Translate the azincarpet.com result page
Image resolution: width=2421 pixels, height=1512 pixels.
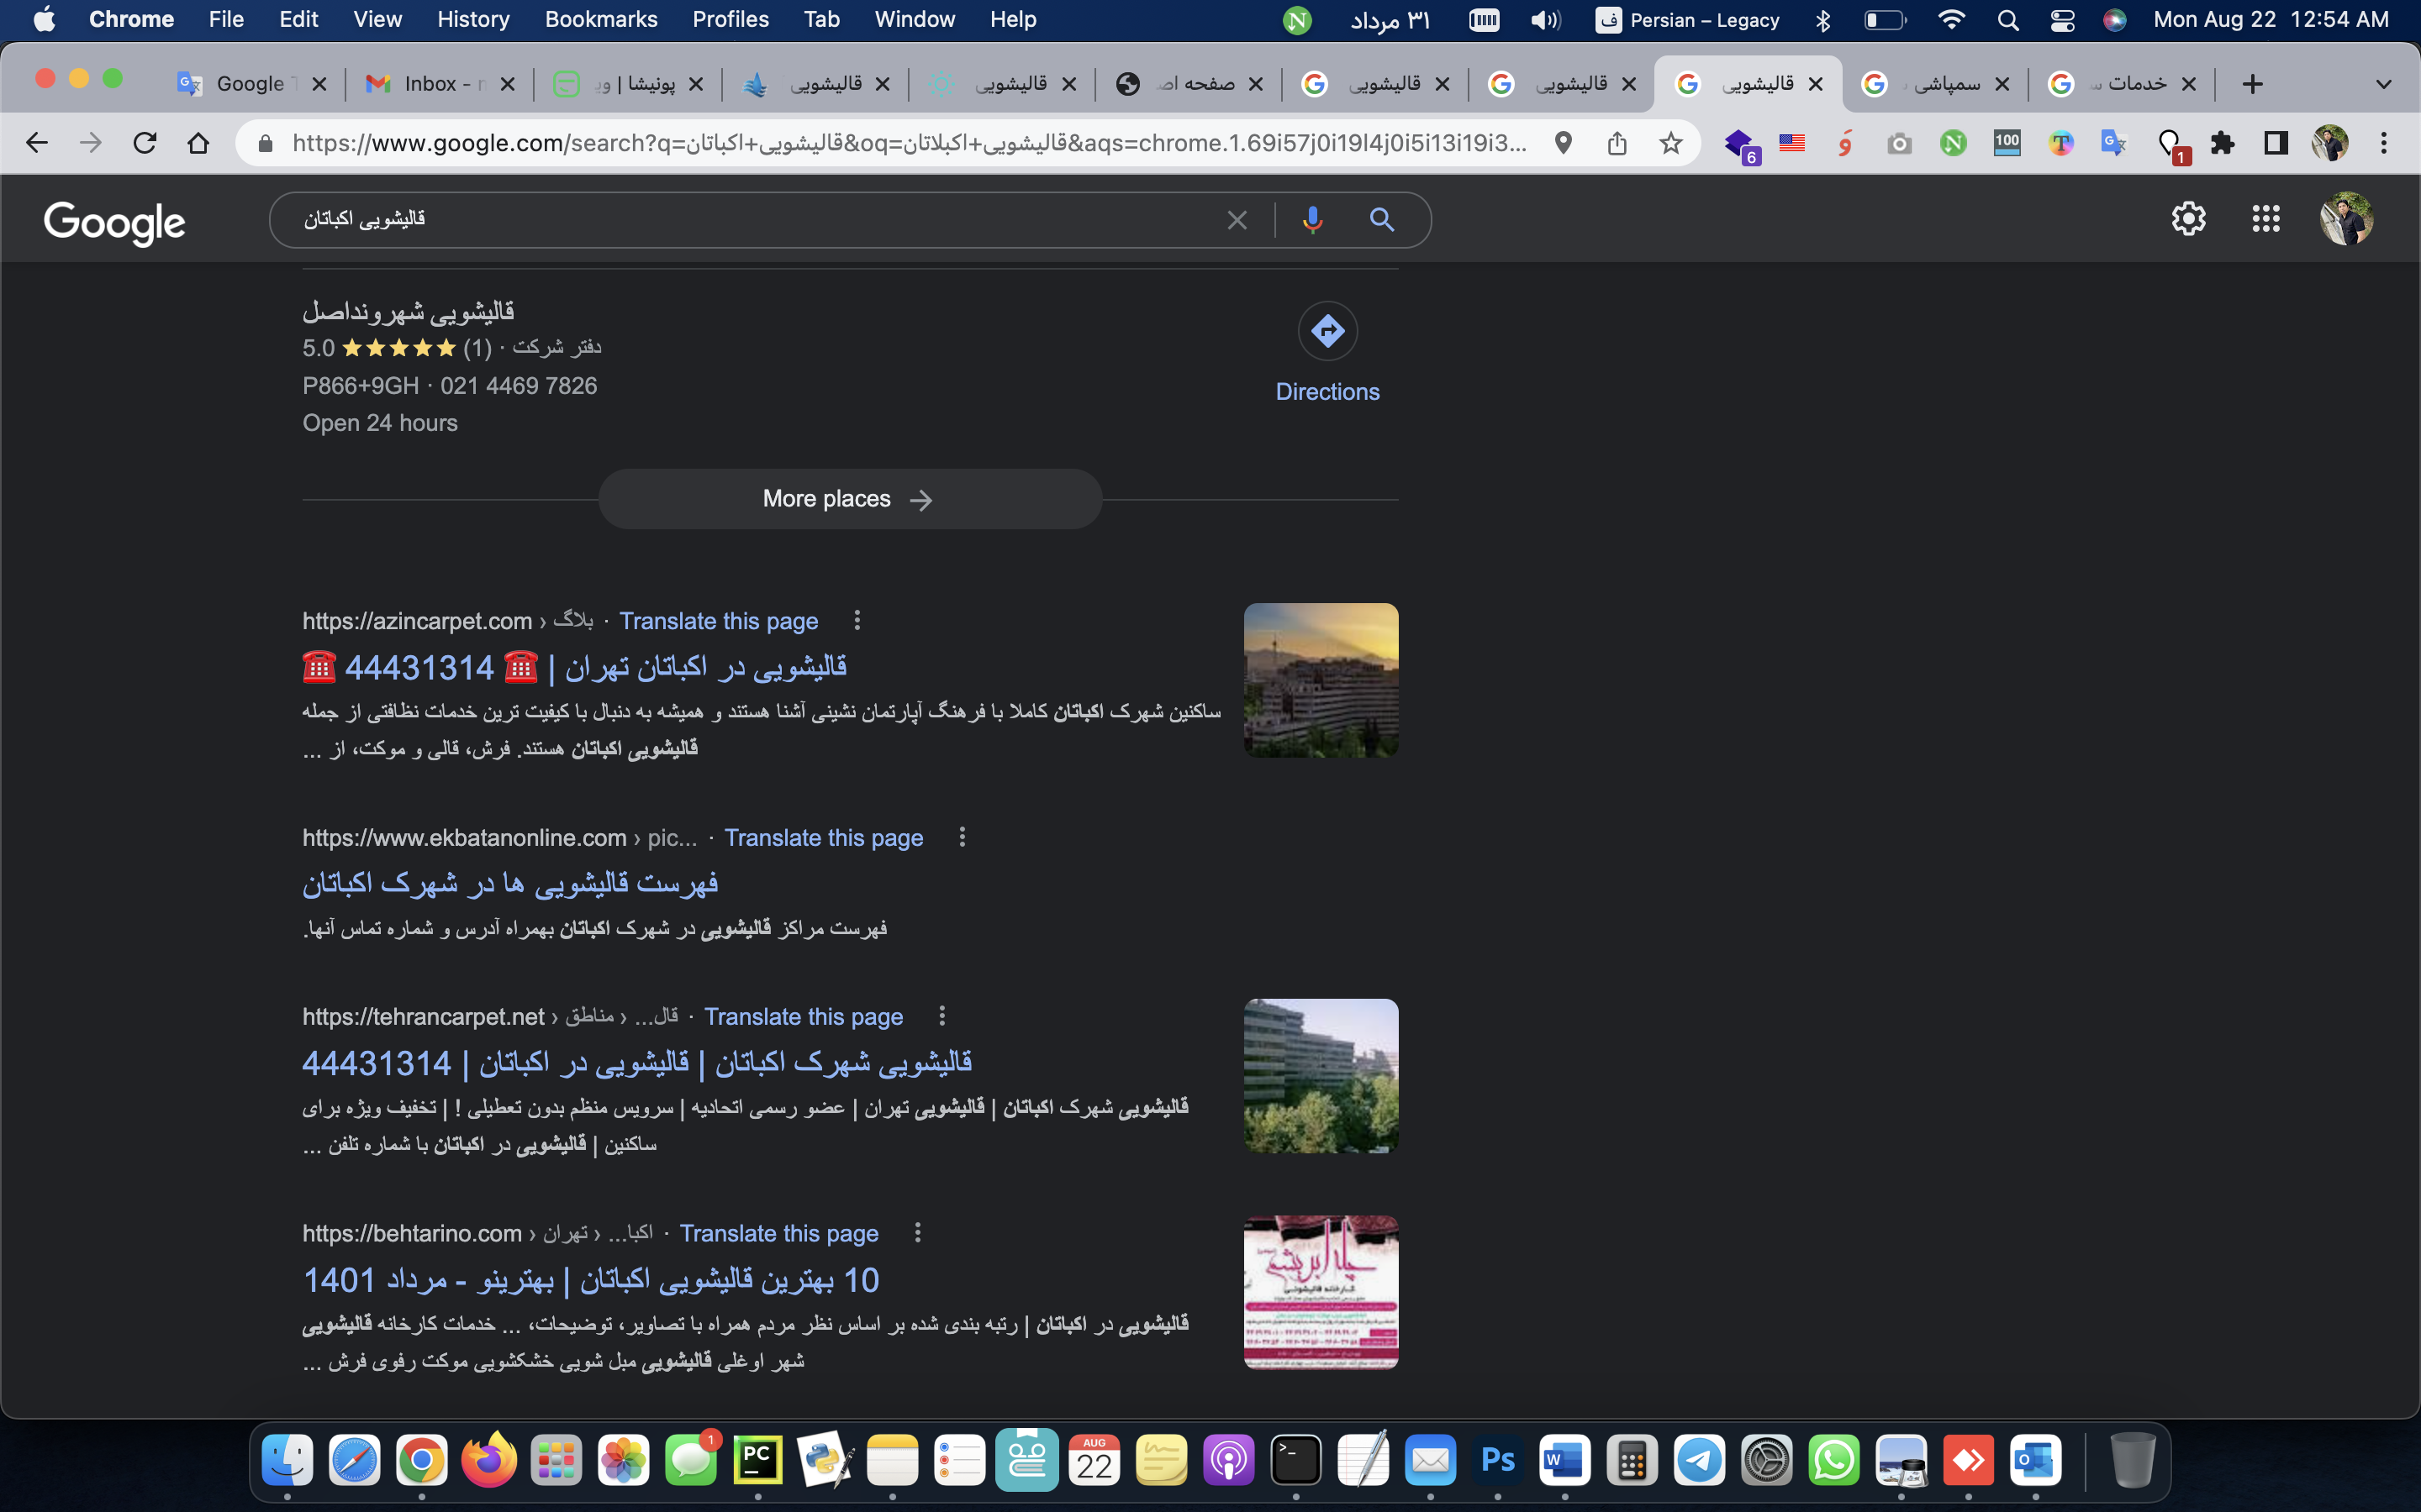[x=718, y=621]
